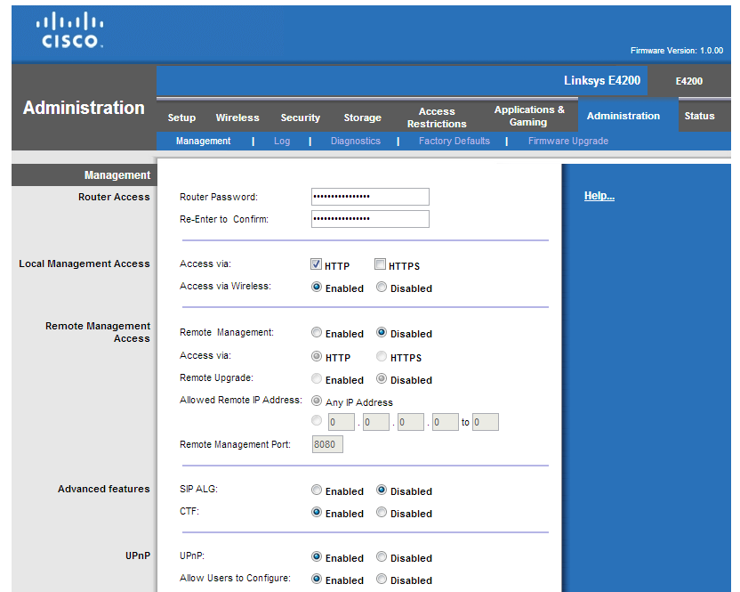Click the fourth IP address octet field

tap(445, 422)
